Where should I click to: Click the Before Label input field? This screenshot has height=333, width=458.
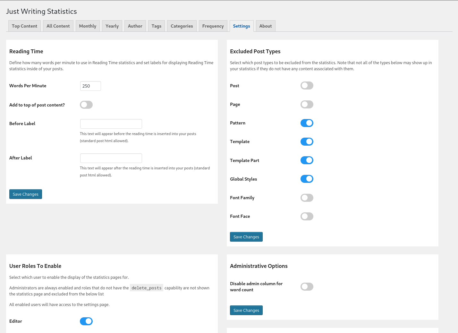click(111, 124)
